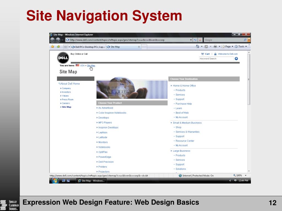Click the Refresh page icon
This screenshot has width=282, height=211.
click(x=195, y=40)
